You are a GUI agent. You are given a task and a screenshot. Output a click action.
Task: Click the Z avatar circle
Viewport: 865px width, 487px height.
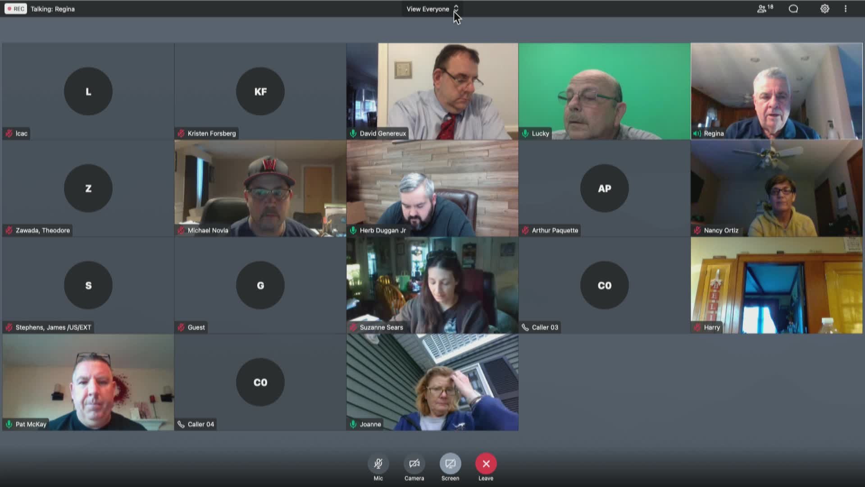click(88, 188)
